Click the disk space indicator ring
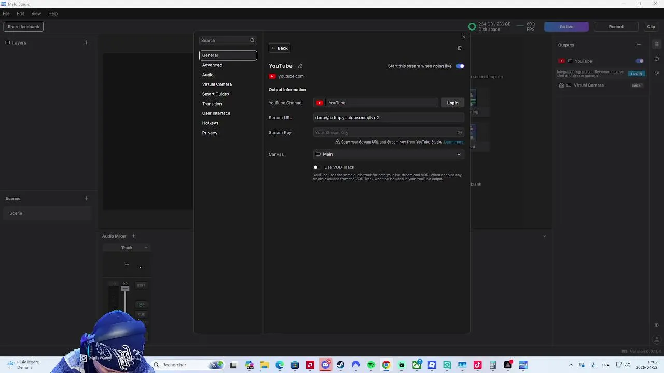The height and width of the screenshot is (373, 664). click(x=472, y=27)
